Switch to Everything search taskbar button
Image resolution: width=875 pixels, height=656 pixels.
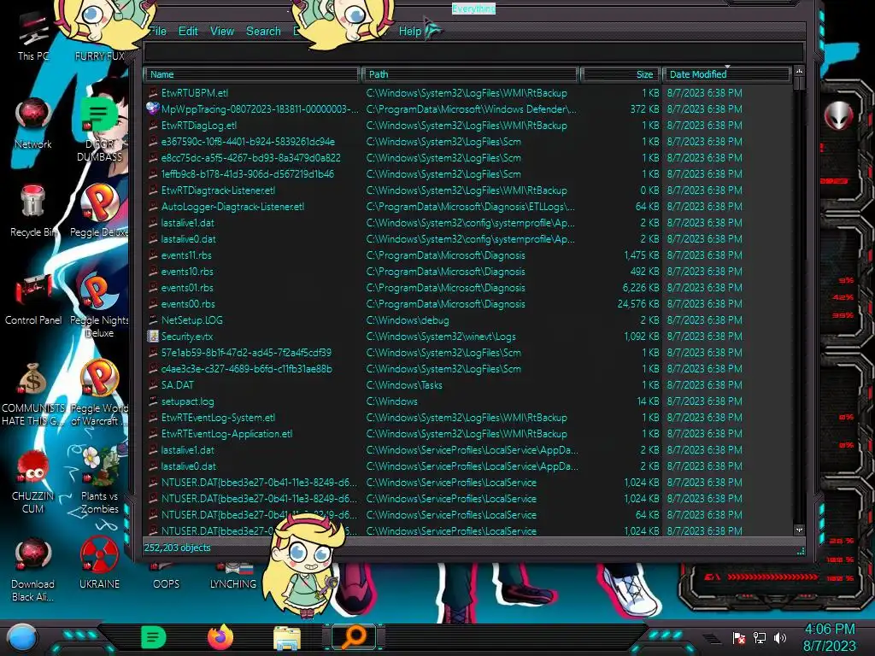pyautogui.click(x=354, y=637)
